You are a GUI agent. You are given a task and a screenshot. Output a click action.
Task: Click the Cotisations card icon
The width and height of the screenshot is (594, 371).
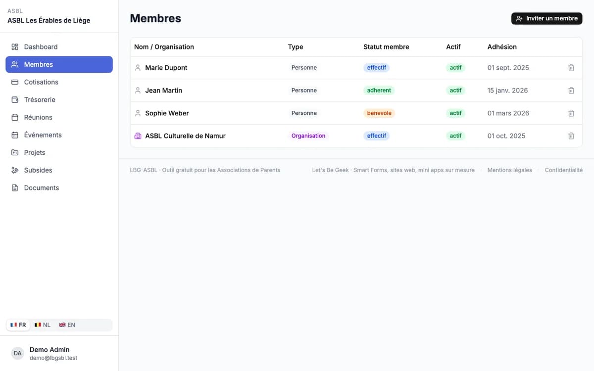(x=15, y=82)
